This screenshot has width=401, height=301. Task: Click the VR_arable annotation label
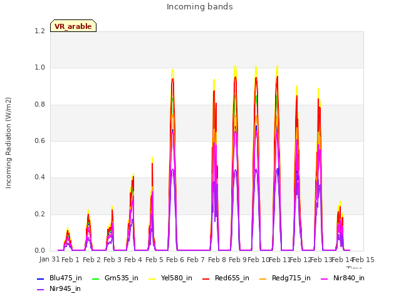[x=73, y=26]
